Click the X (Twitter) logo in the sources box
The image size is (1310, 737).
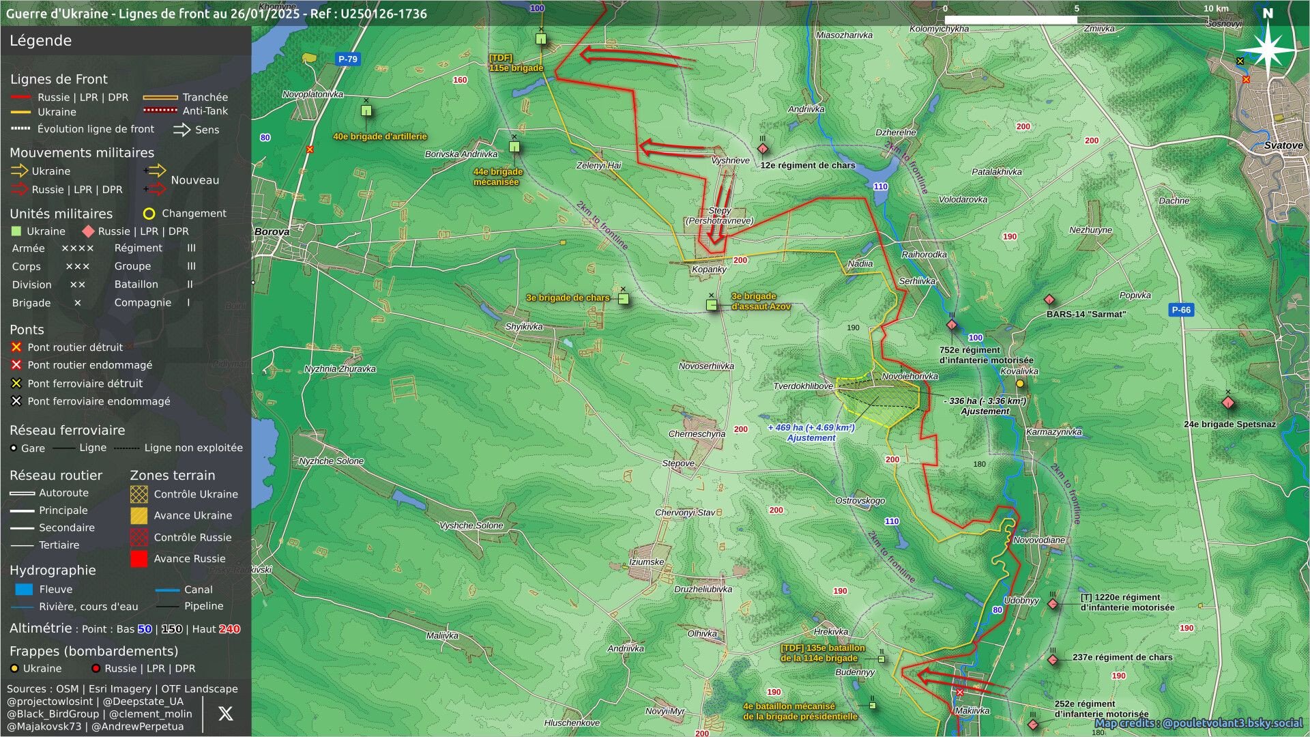[x=225, y=714]
